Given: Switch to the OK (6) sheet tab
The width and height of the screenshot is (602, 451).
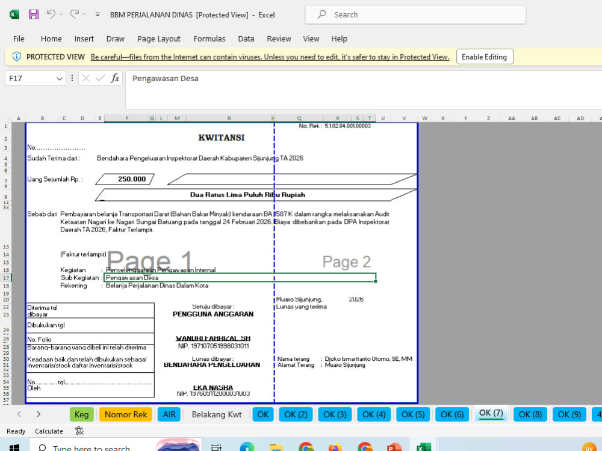Looking at the screenshot, I should (452, 414).
